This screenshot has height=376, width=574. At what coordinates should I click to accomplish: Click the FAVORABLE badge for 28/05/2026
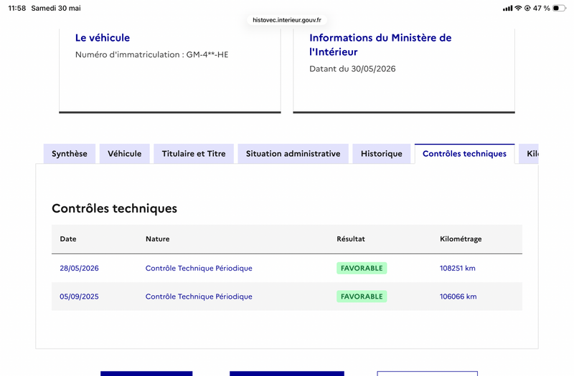(362, 268)
